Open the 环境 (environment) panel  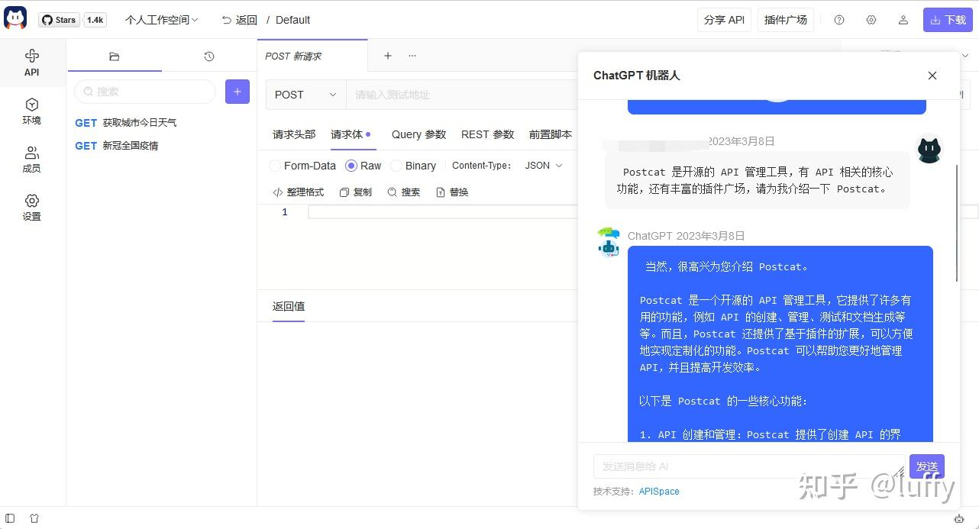tap(31, 111)
